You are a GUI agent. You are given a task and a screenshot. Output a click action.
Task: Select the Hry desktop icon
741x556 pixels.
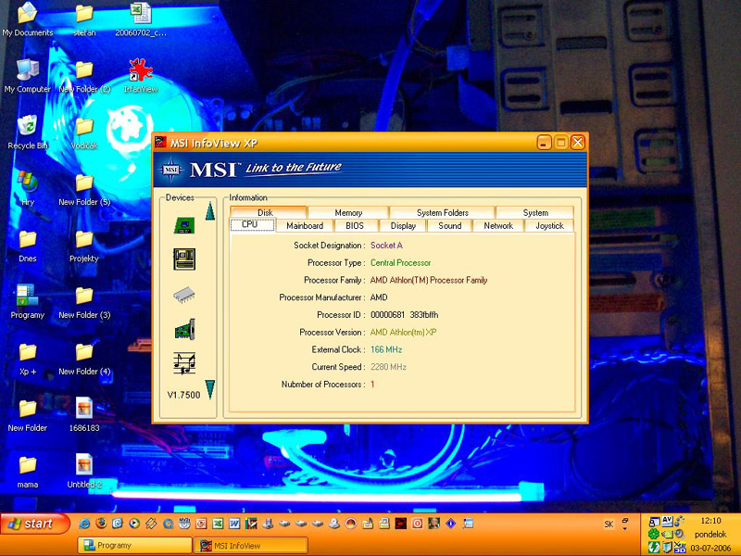(28, 189)
